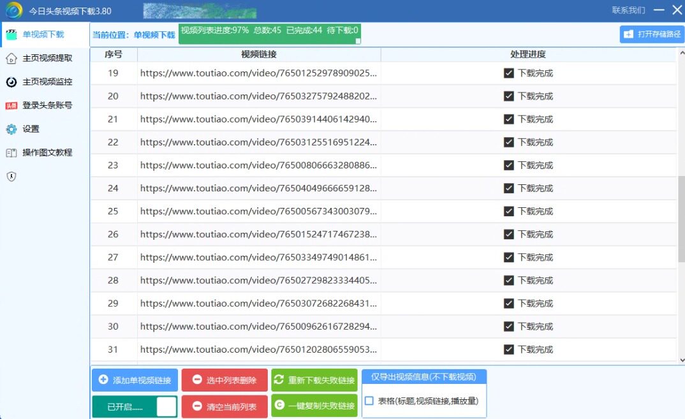This screenshot has width=685, height=419.
Task: Open 设置 page
Action: (45, 129)
